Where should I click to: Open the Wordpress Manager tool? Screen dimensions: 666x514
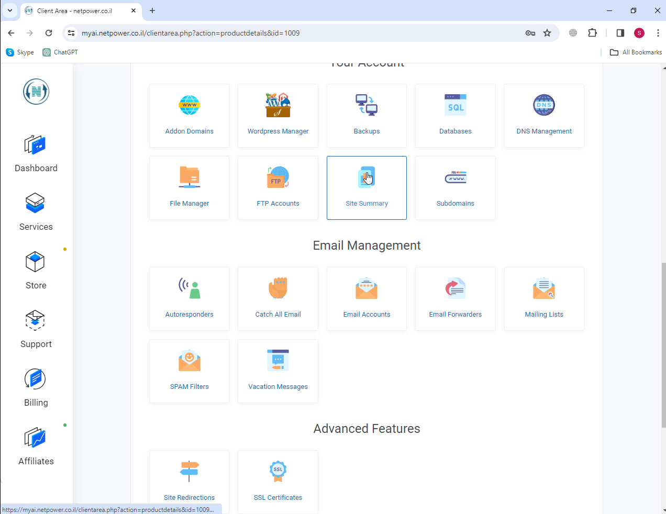[x=277, y=116]
